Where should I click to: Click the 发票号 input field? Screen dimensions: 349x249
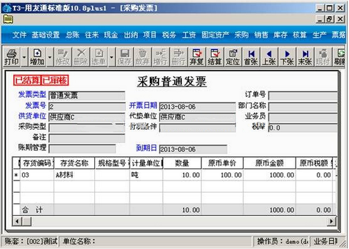86,106
